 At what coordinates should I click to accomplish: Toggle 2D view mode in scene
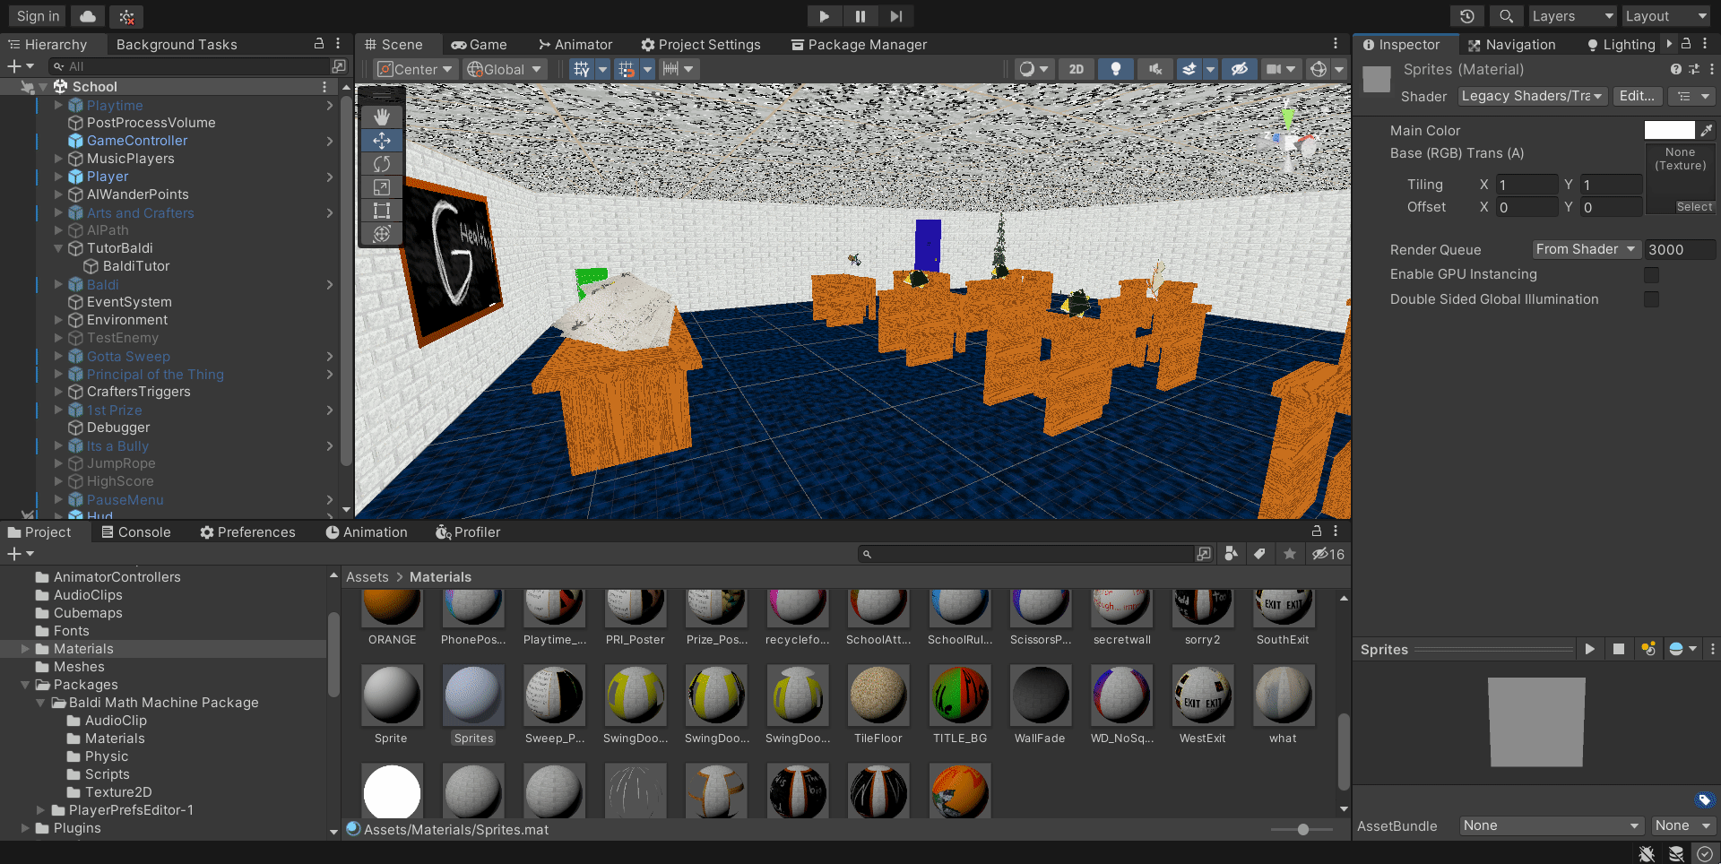(x=1076, y=69)
